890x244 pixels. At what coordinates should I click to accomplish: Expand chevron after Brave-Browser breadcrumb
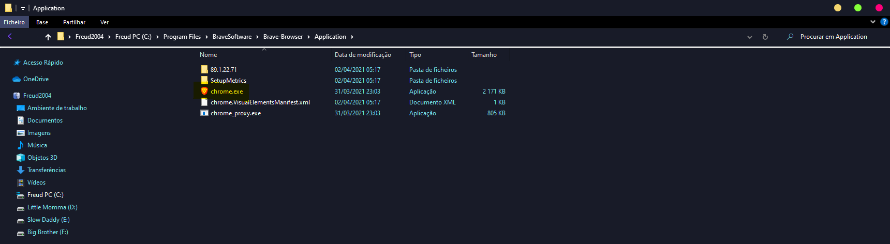(309, 37)
